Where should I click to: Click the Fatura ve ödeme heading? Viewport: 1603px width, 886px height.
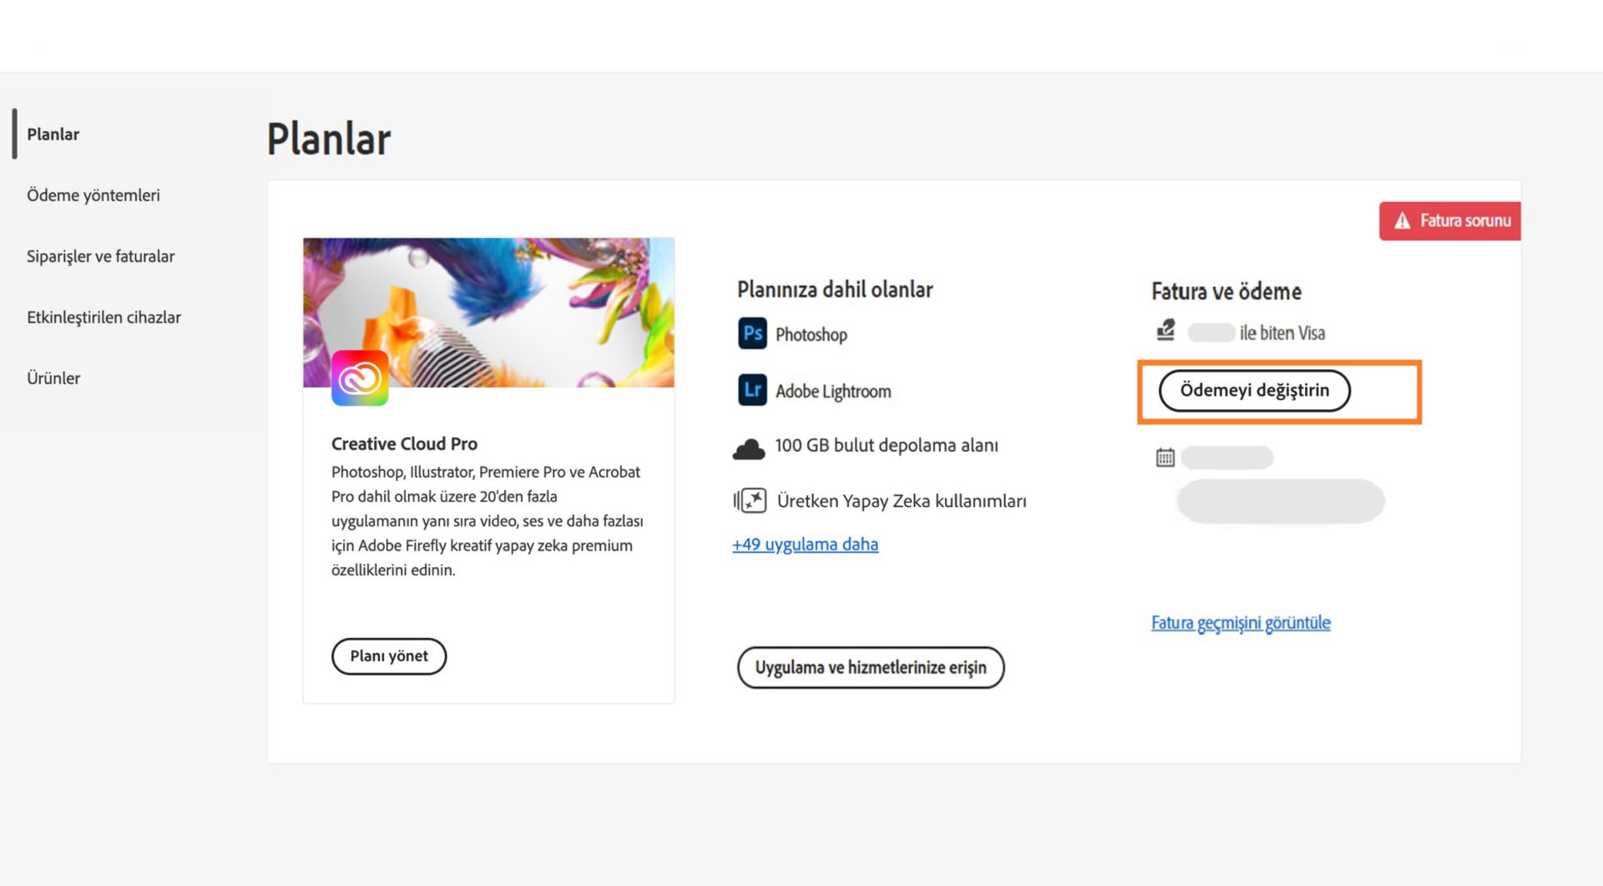pos(1226,291)
